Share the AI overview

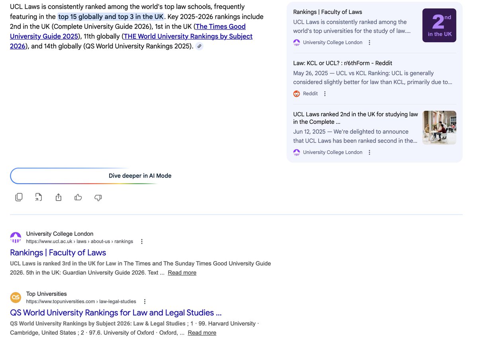pyautogui.click(x=59, y=197)
